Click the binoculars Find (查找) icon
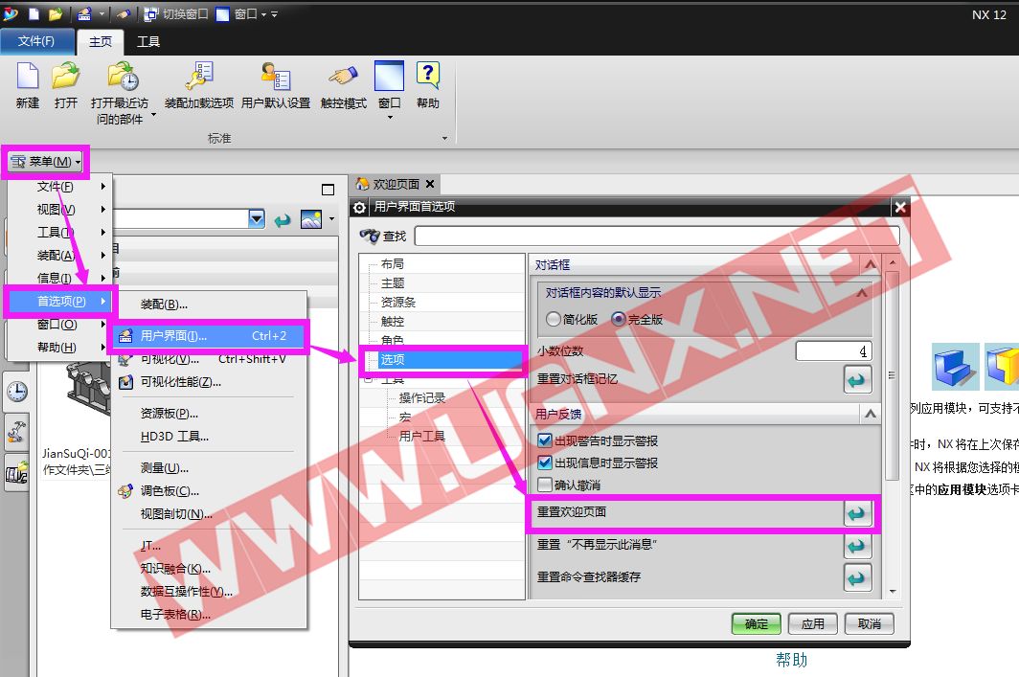The width and height of the screenshot is (1019, 677). click(x=370, y=236)
